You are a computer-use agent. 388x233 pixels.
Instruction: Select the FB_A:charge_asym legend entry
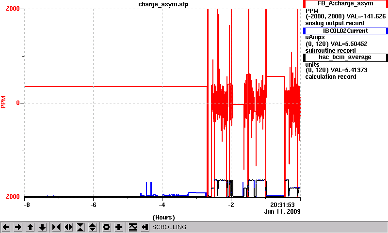(345, 4)
